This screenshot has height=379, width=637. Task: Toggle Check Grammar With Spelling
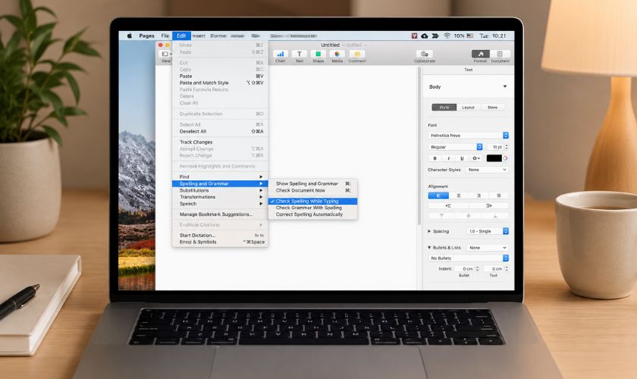pos(312,208)
